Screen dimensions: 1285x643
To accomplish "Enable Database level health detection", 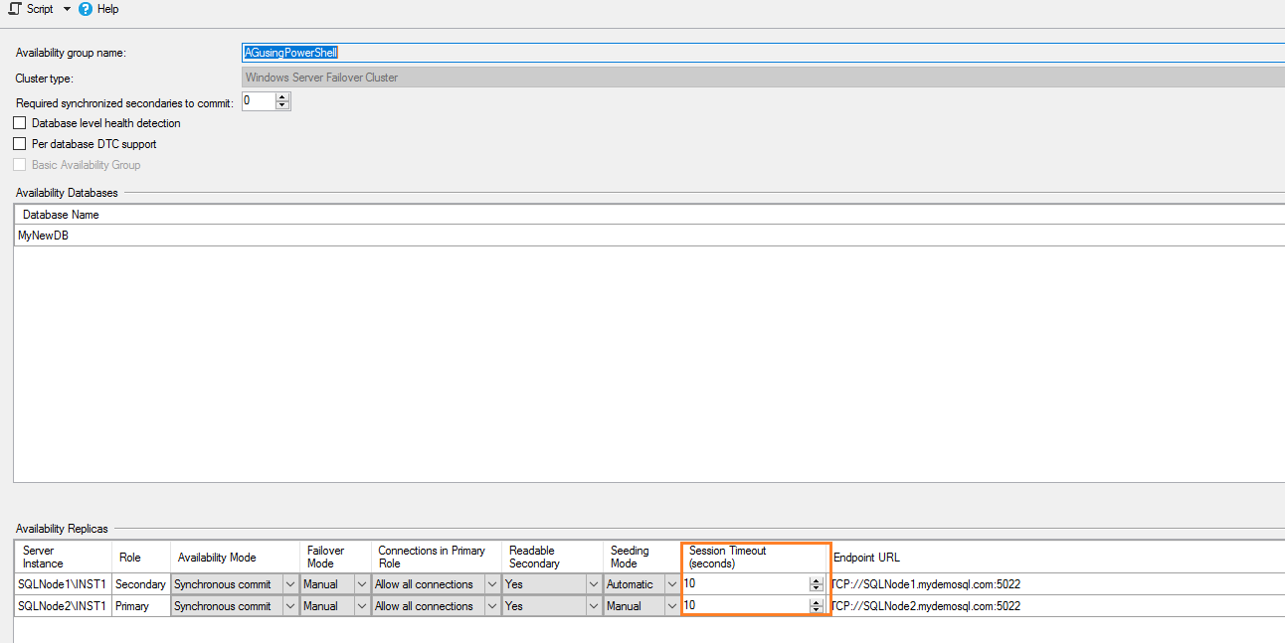I will pyautogui.click(x=18, y=122).
